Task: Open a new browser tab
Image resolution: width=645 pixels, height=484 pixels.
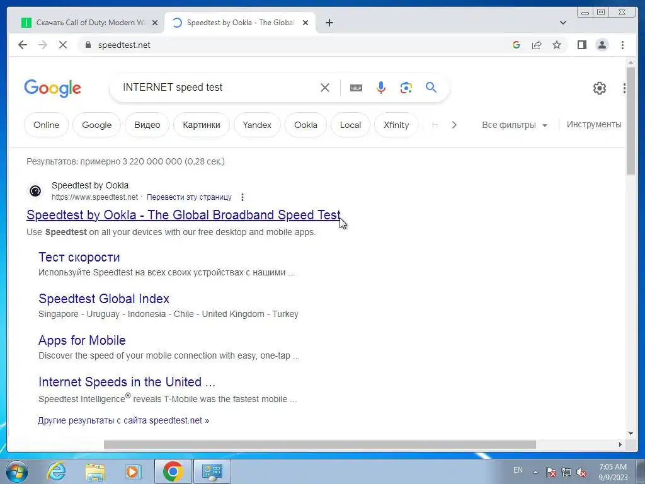Action: pyautogui.click(x=329, y=23)
